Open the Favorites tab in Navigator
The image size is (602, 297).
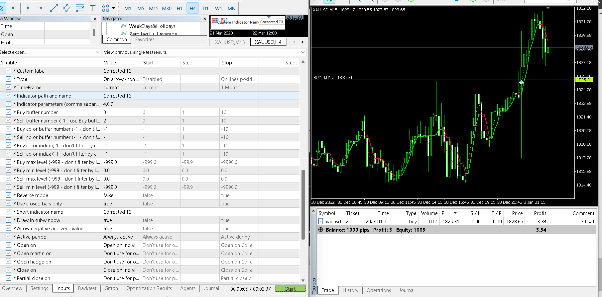pos(145,39)
